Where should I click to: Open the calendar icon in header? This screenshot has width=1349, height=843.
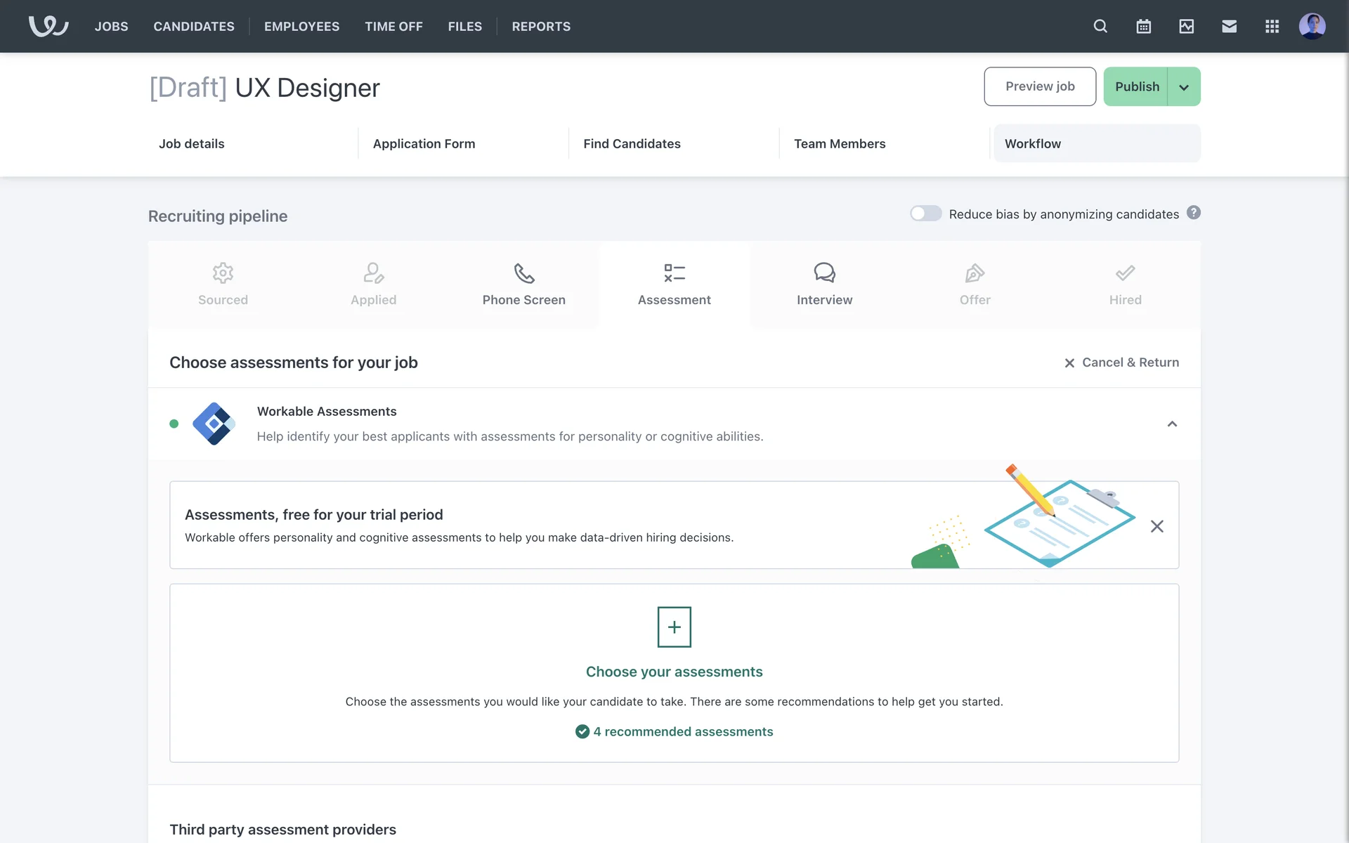(x=1143, y=26)
